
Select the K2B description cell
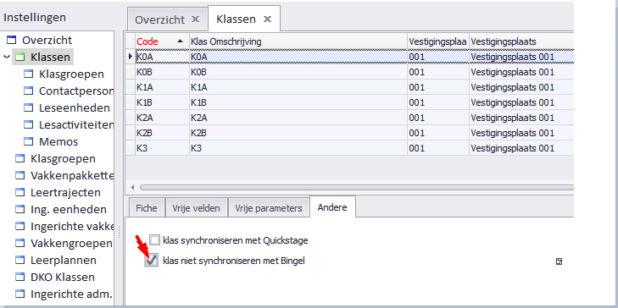pos(298,134)
